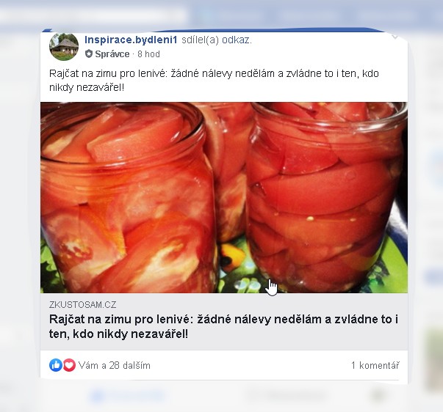Screen dimensions: 443x412
Task: Click the blurred icon at bottom right of post
Action: pyautogui.click(x=380, y=395)
